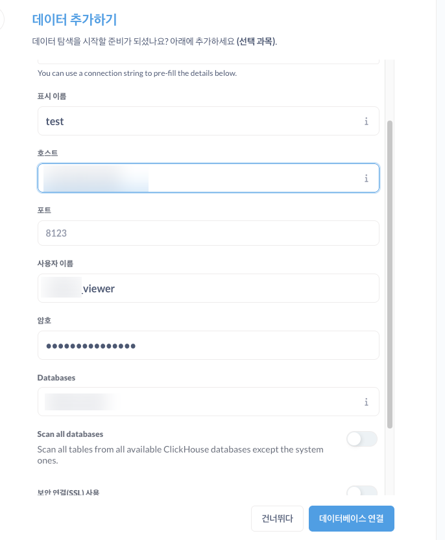Click info icon in 호스트 field
This screenshot has height=540, width=445.
(366, 178)
